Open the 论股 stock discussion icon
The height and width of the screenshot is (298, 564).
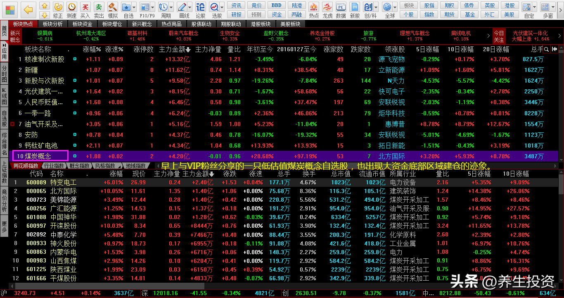point(200,7)
